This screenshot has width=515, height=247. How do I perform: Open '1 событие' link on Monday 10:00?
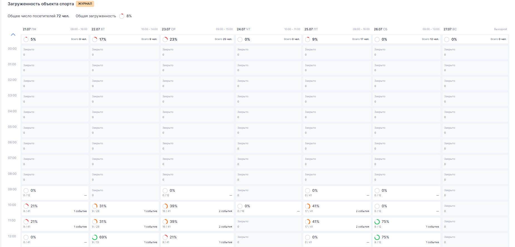tap(80, 211)
